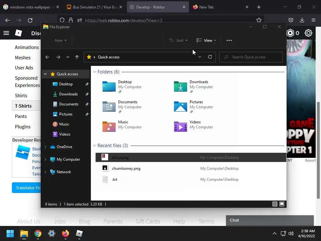Expand the OneDrive tree node
Viewport: 321px width, 241px height.
[x=45, y=147]
